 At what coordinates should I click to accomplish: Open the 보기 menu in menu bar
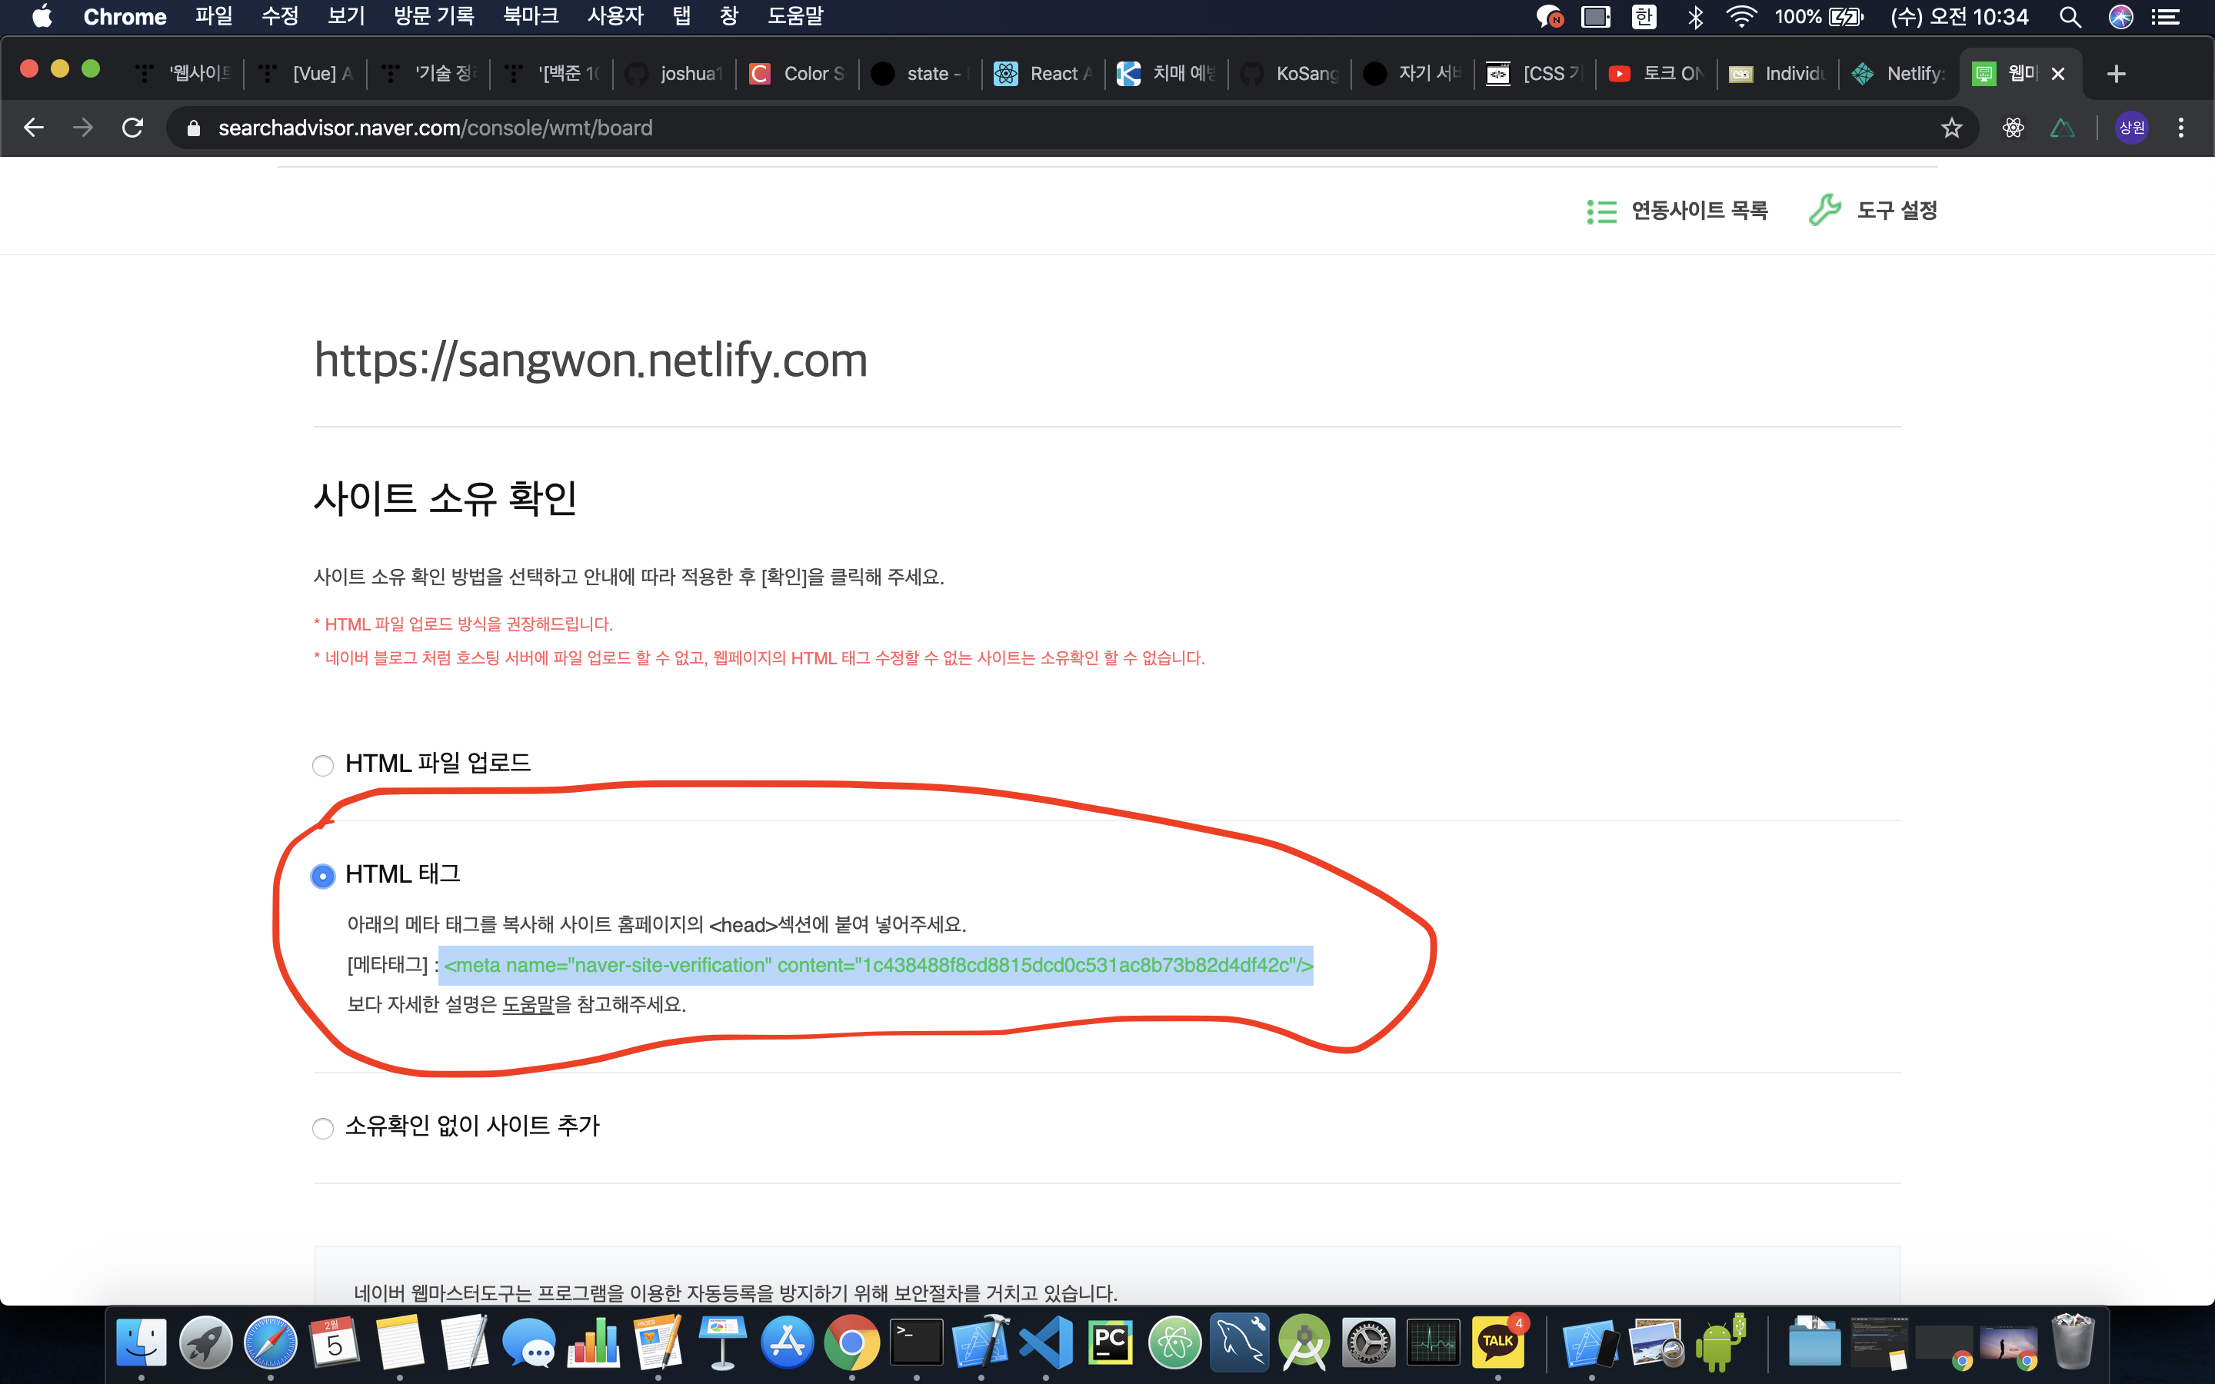(346, 16)
